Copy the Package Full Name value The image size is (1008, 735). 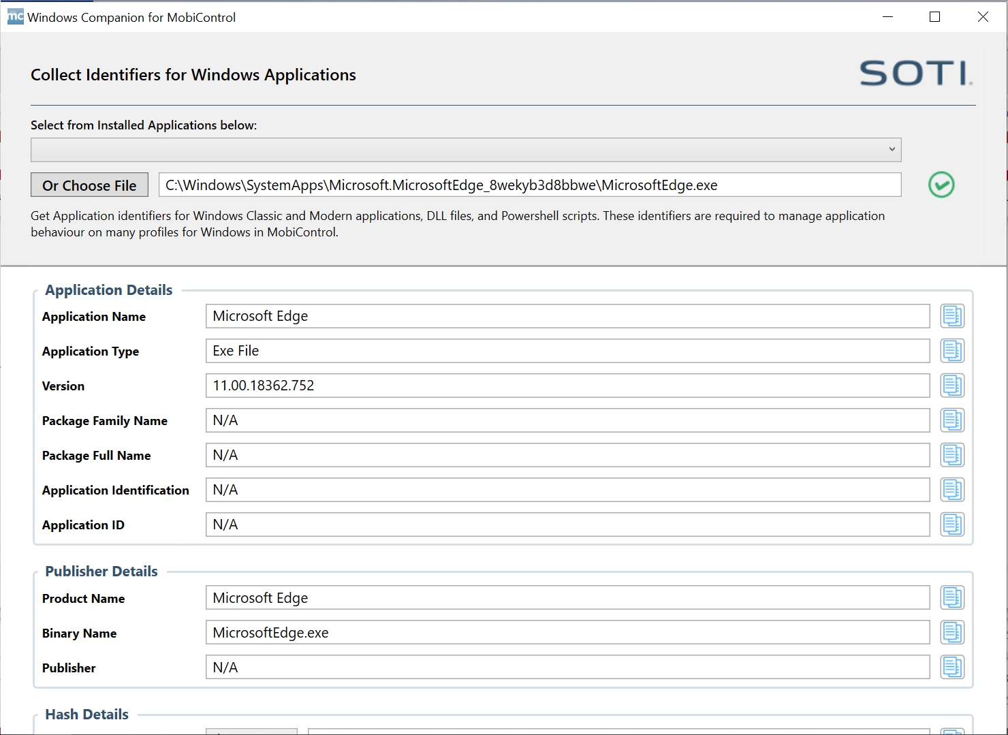[952, 455]
